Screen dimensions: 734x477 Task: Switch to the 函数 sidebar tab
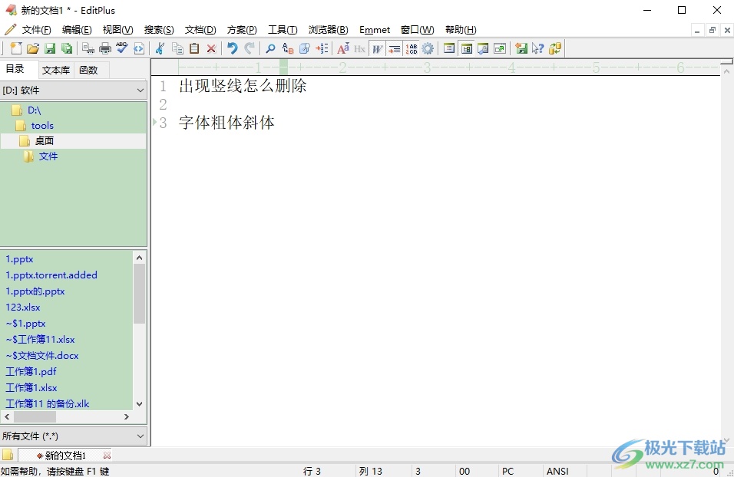point(88,70)
